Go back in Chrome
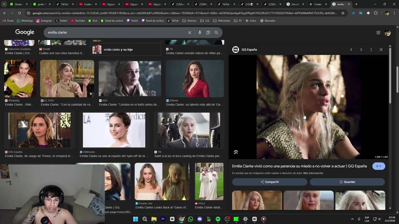 pyautogui.click(x=4, y=13)
